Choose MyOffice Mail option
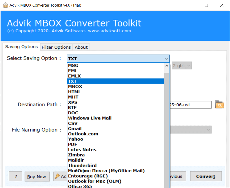The image size is (230, 188). (x=116, y=171)
